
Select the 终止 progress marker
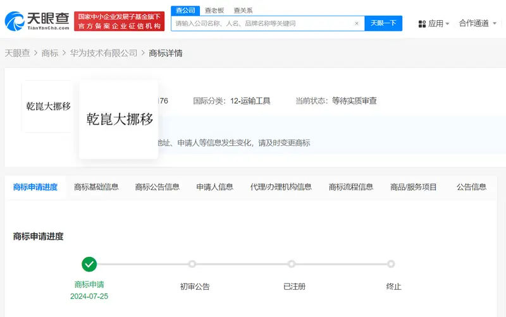391,264
